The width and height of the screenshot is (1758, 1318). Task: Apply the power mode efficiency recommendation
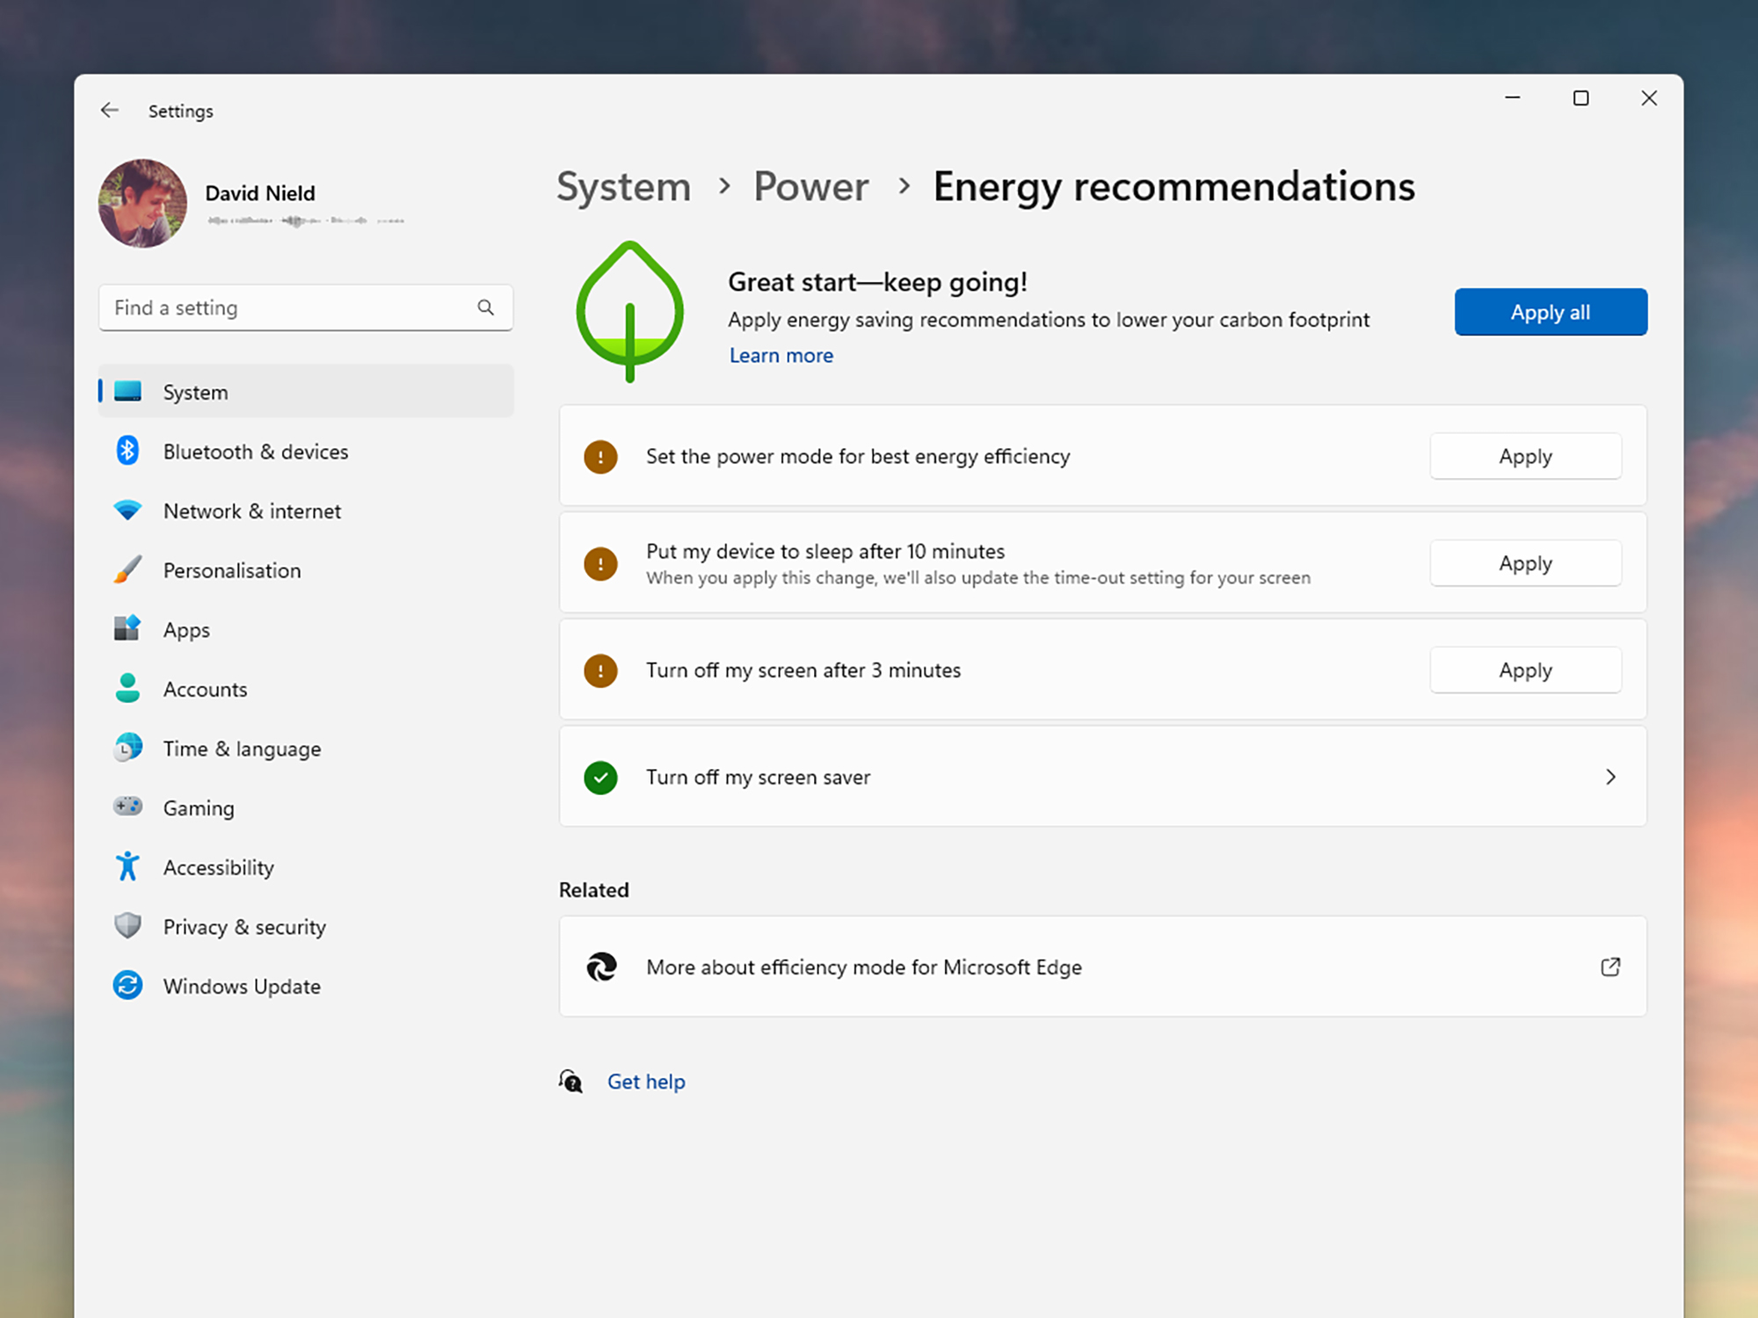1525,456
